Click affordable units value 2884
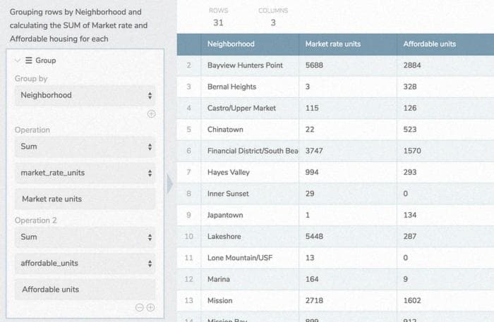Screen dimensions: 494x322 [412, 66]
